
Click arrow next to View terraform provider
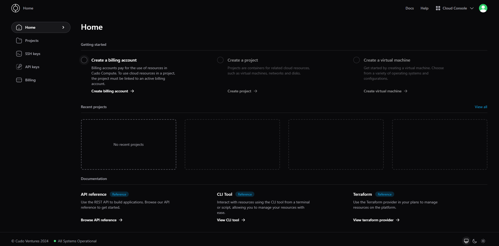click(398, 220)
